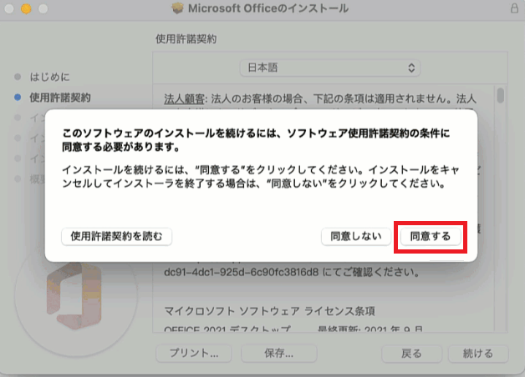This screenshot has height=377, width=525.
Task: Select the はじめに step in sidebar
Action: coord(49,77)
